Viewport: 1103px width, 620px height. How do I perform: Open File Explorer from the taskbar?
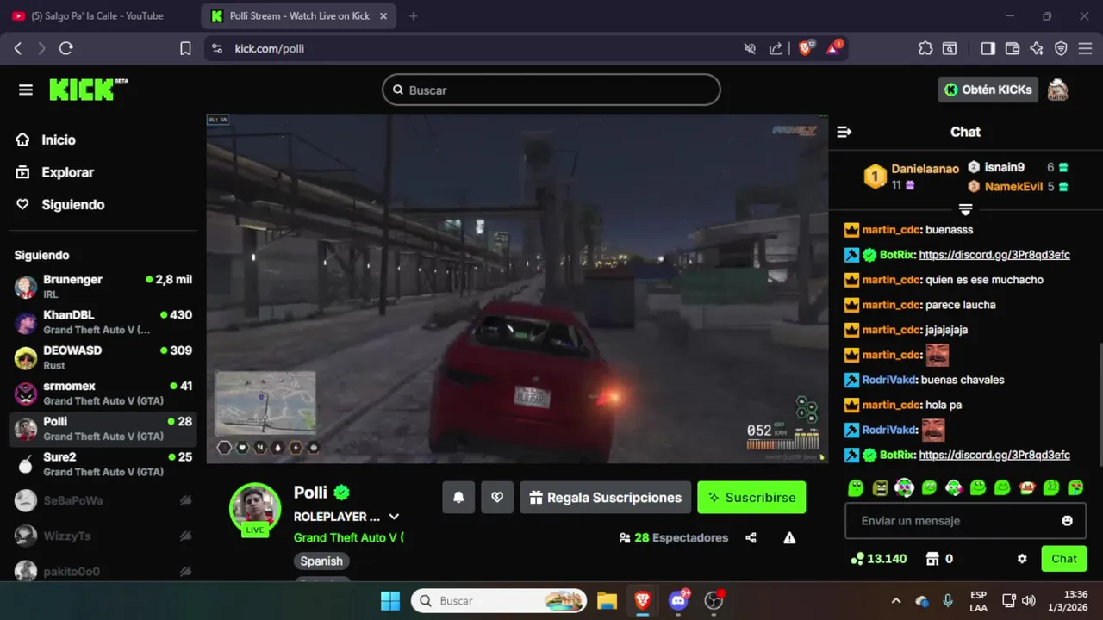tap(608, 601)
